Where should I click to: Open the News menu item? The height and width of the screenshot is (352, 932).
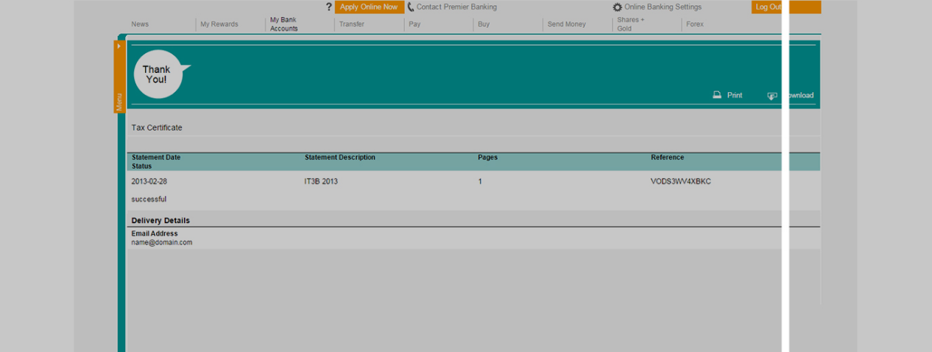coord(140,24)
